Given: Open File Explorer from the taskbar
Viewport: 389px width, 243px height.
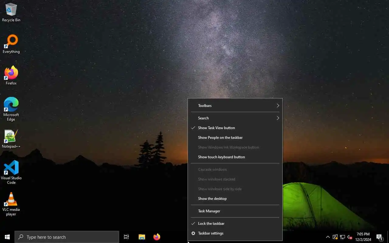Looking at the screenshot, I should tap(142, 237).
